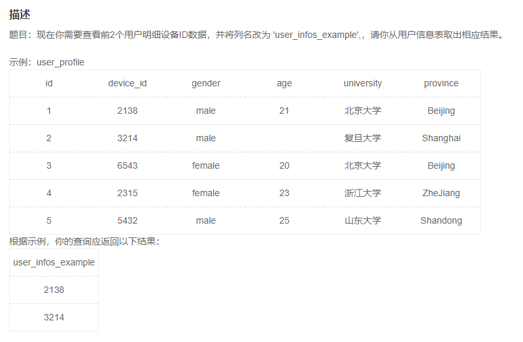Click the "根据示例，你的查询应返回以下结果" line
The width and height of the screenshot is (523, 342).
pos(84,241)
